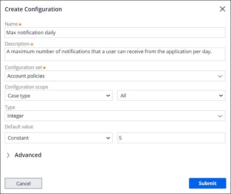Viewport: 231px width, 194px height.
Task: Click the default value field containing 5
Action: (171, 138)
